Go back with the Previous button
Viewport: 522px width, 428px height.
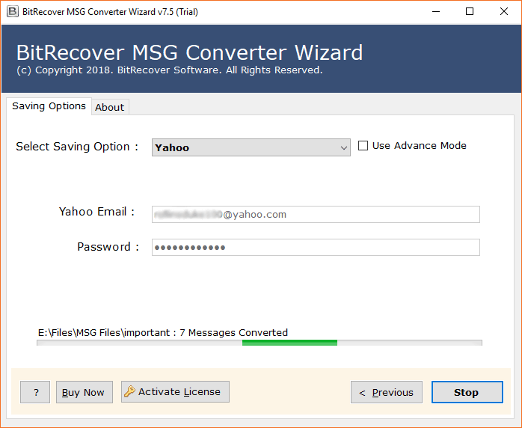pyautogui.click(x=387, y=392)
